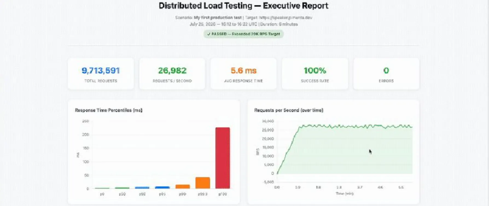Image resolution: width=489 pixels, height=206 pixels.
Task: Click the 'REQUESTS / SECOND' card label
Action: (172, 81)
